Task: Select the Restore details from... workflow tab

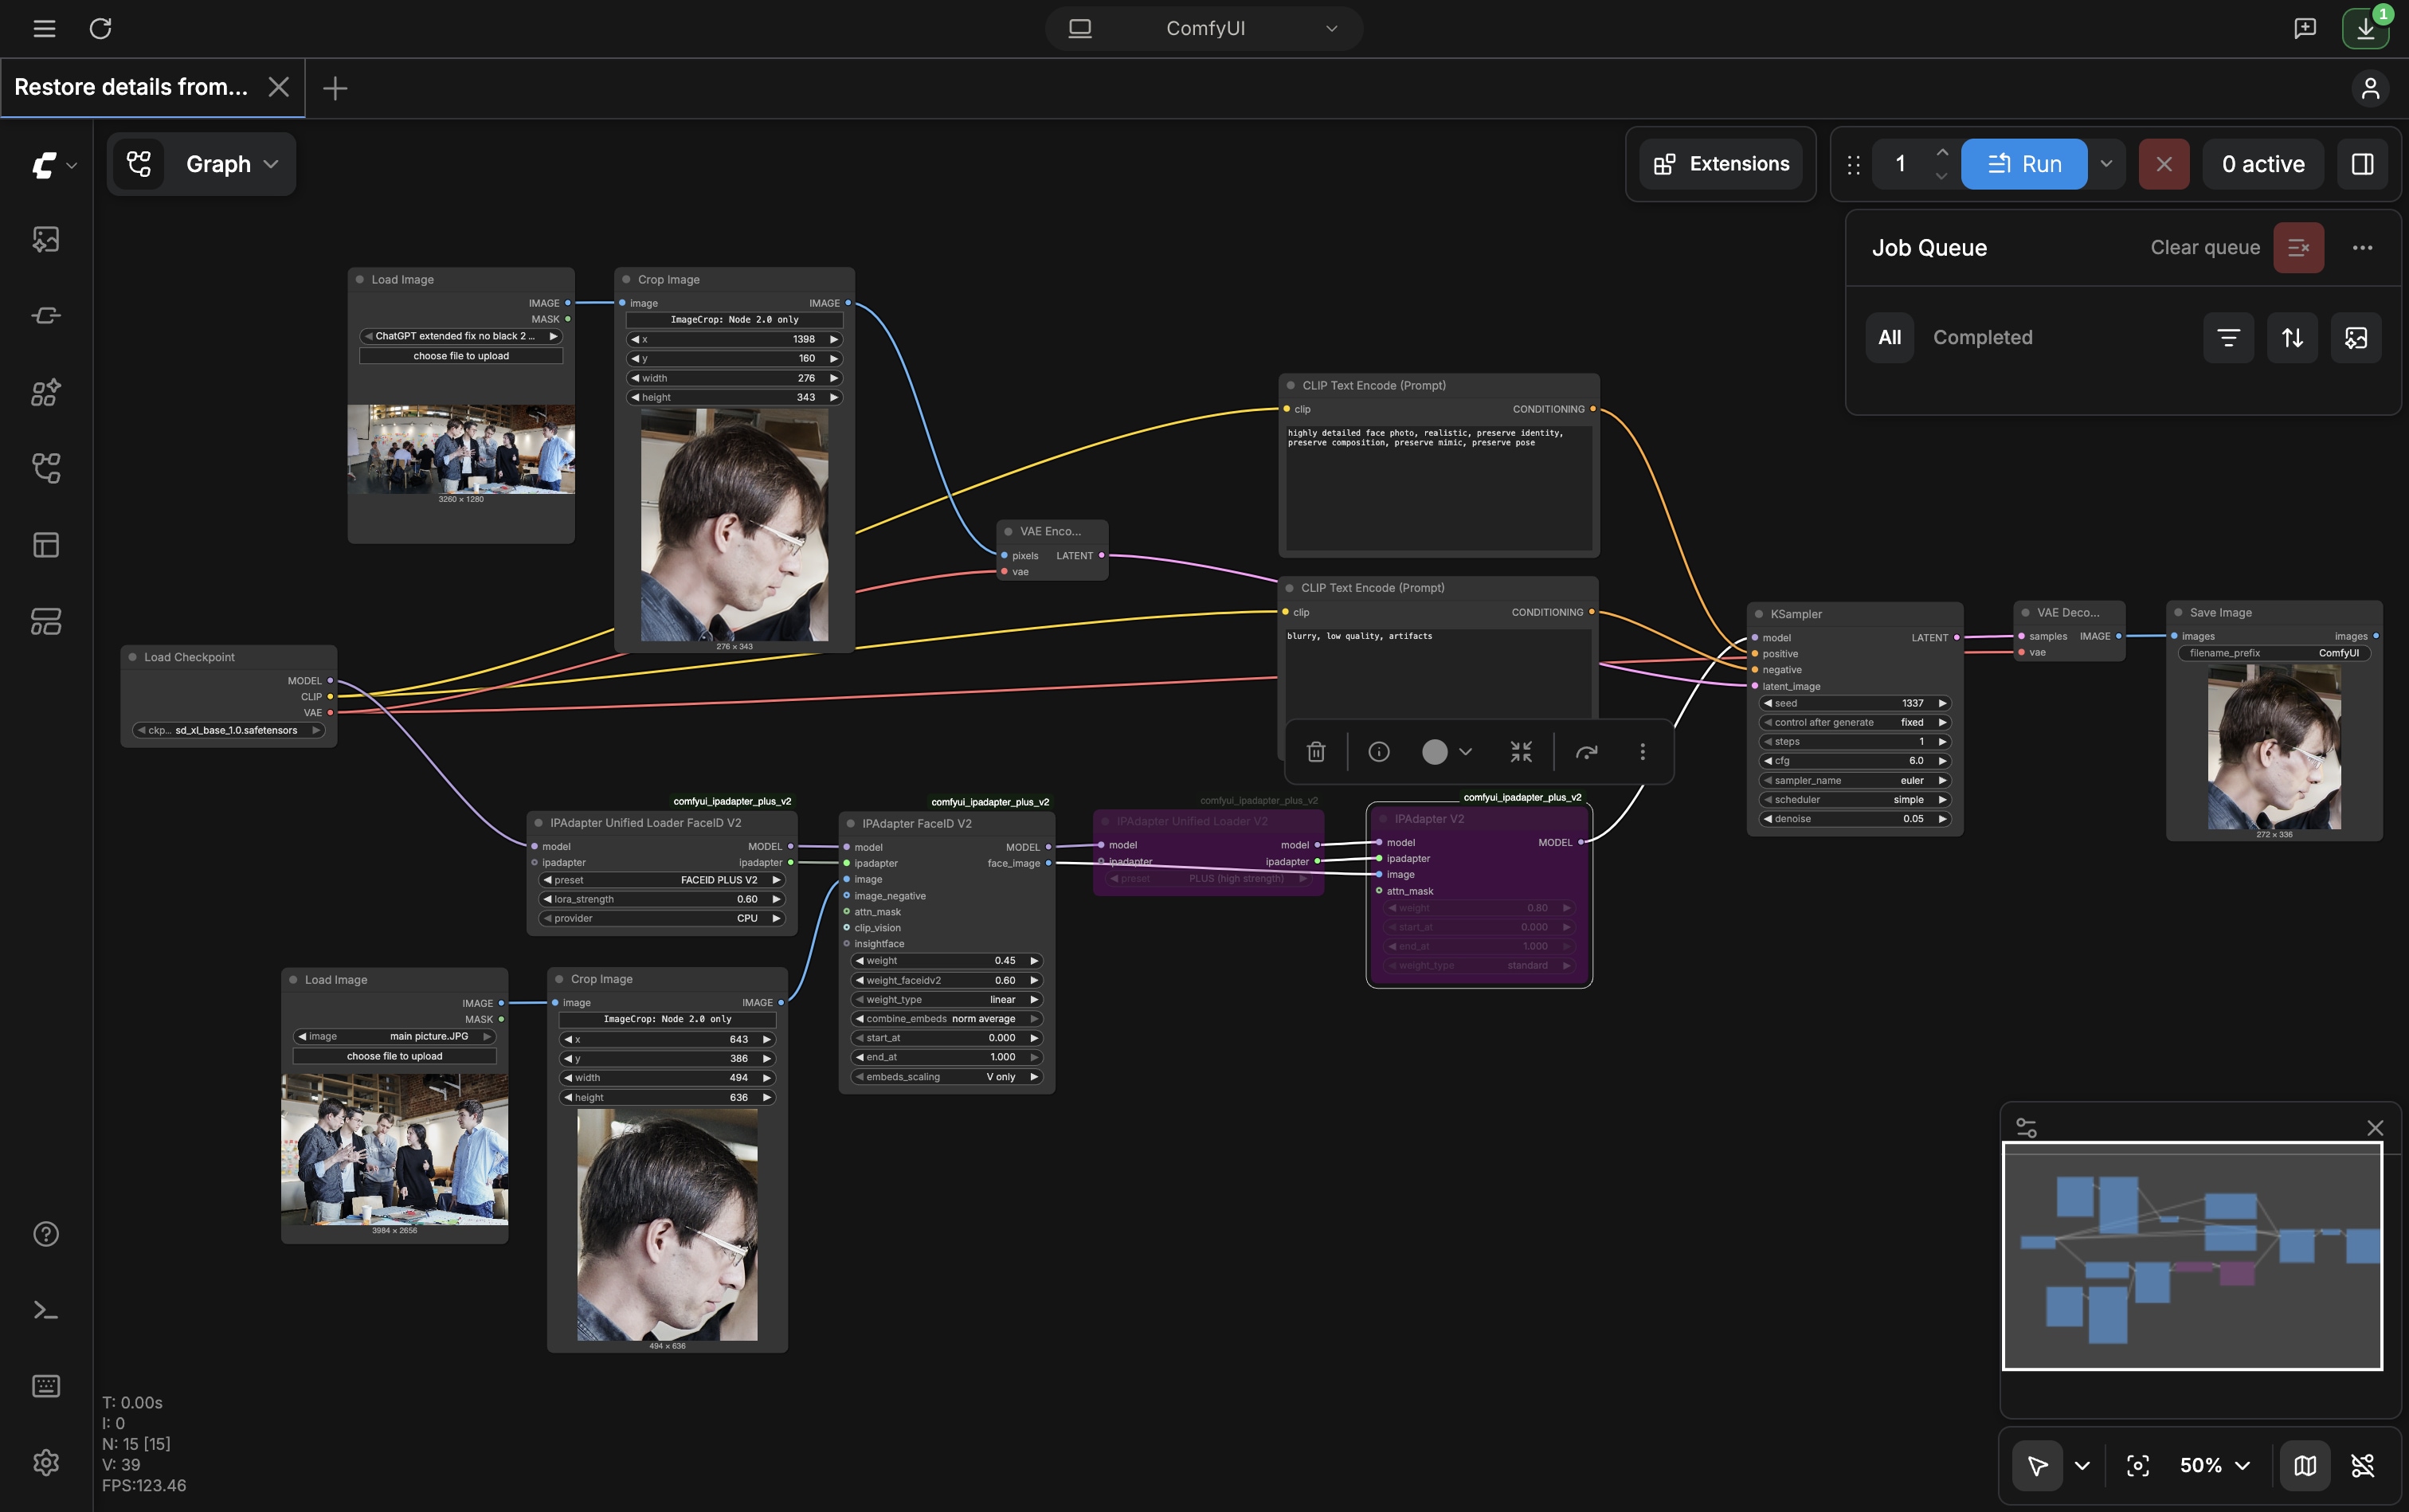Action: pyautogui.click(x=131, y=88)
